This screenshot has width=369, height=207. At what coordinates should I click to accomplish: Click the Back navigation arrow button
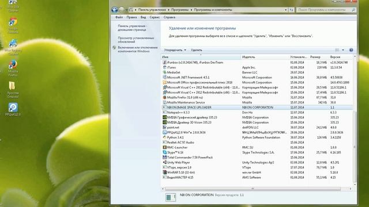[115, 10]
